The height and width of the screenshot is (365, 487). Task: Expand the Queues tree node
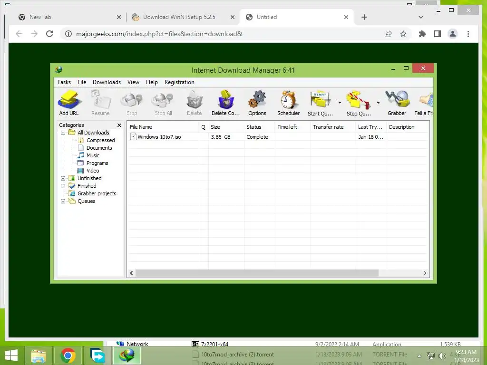coord(63,201)
